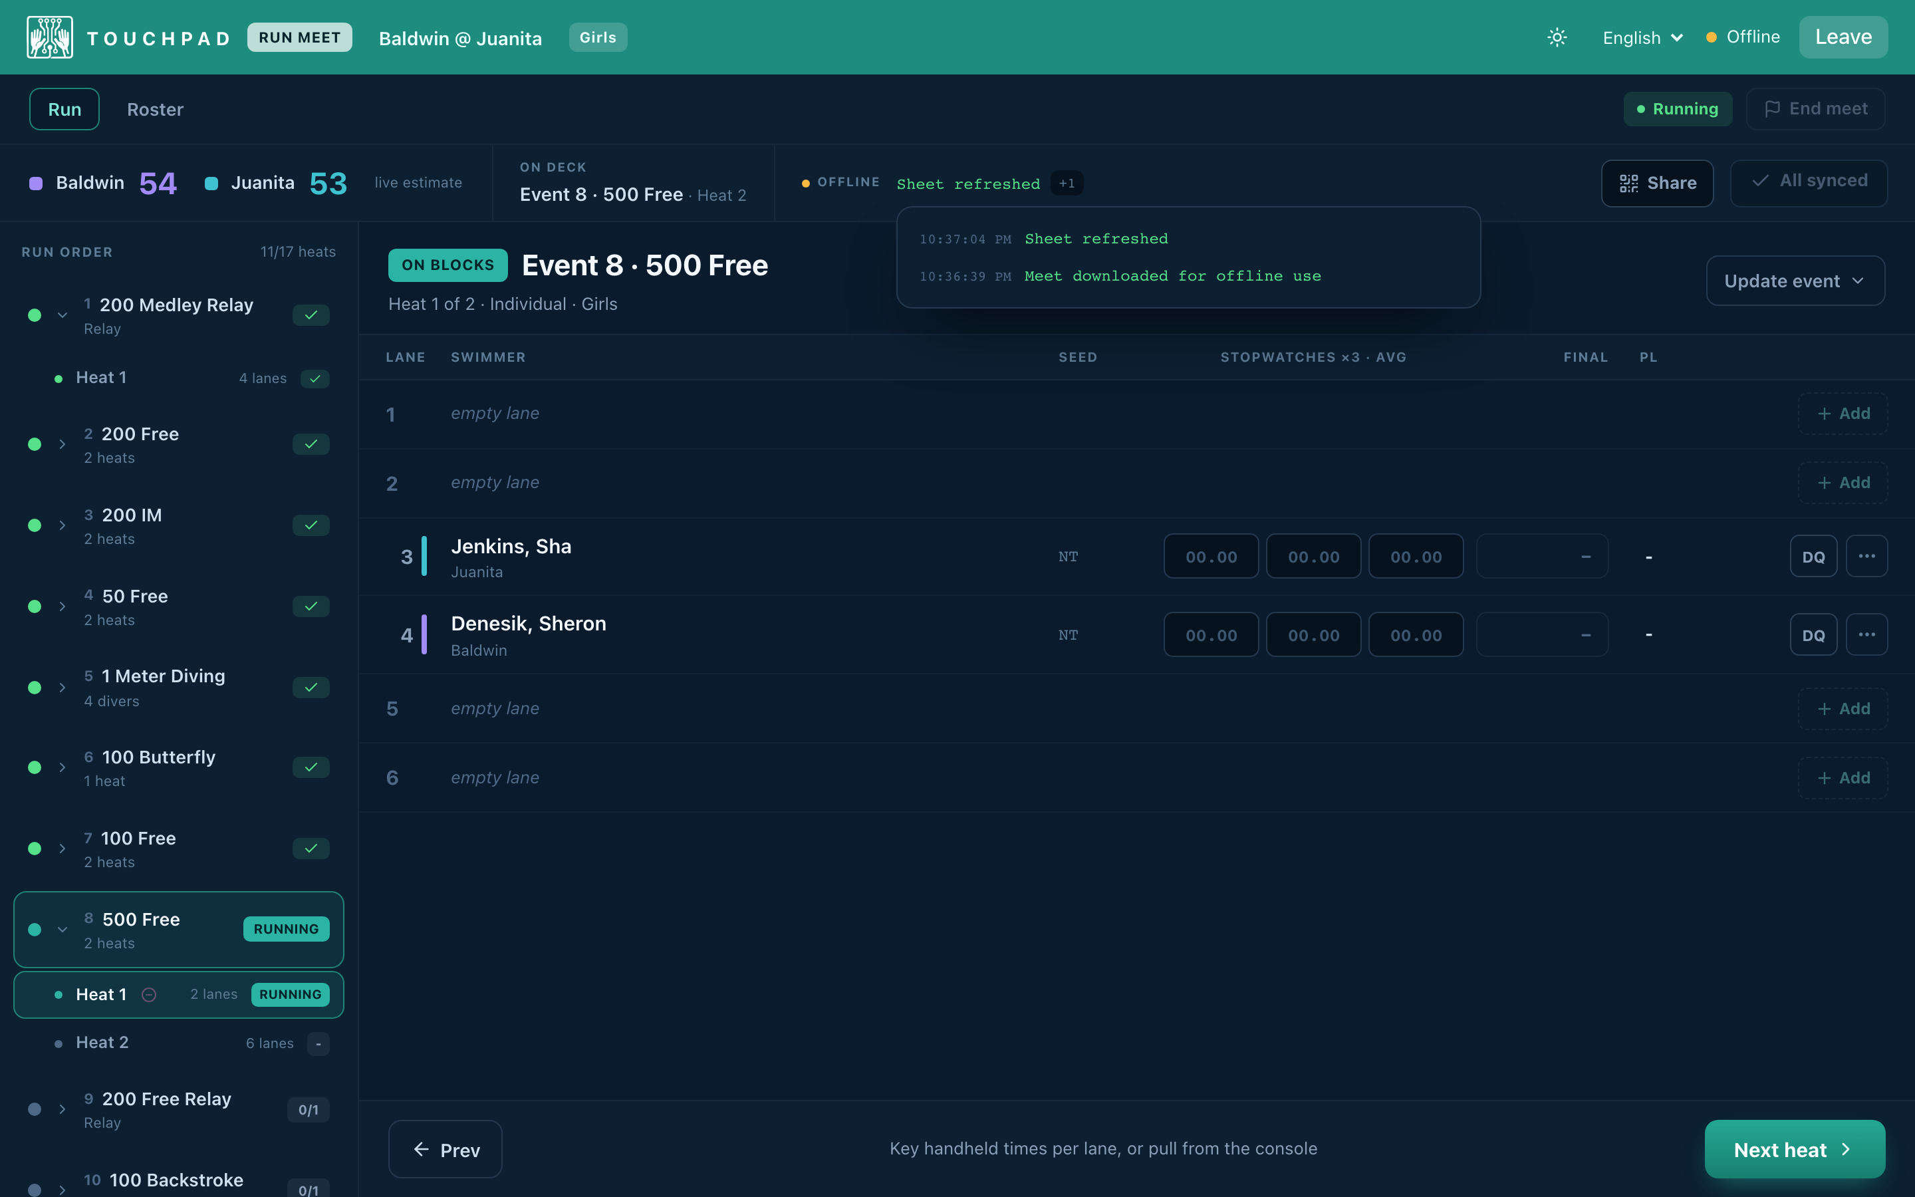Viewport: 1915px width, 1197px height.
Task: Click the remove icon beside Heat 1
Action: pos(149,994)
